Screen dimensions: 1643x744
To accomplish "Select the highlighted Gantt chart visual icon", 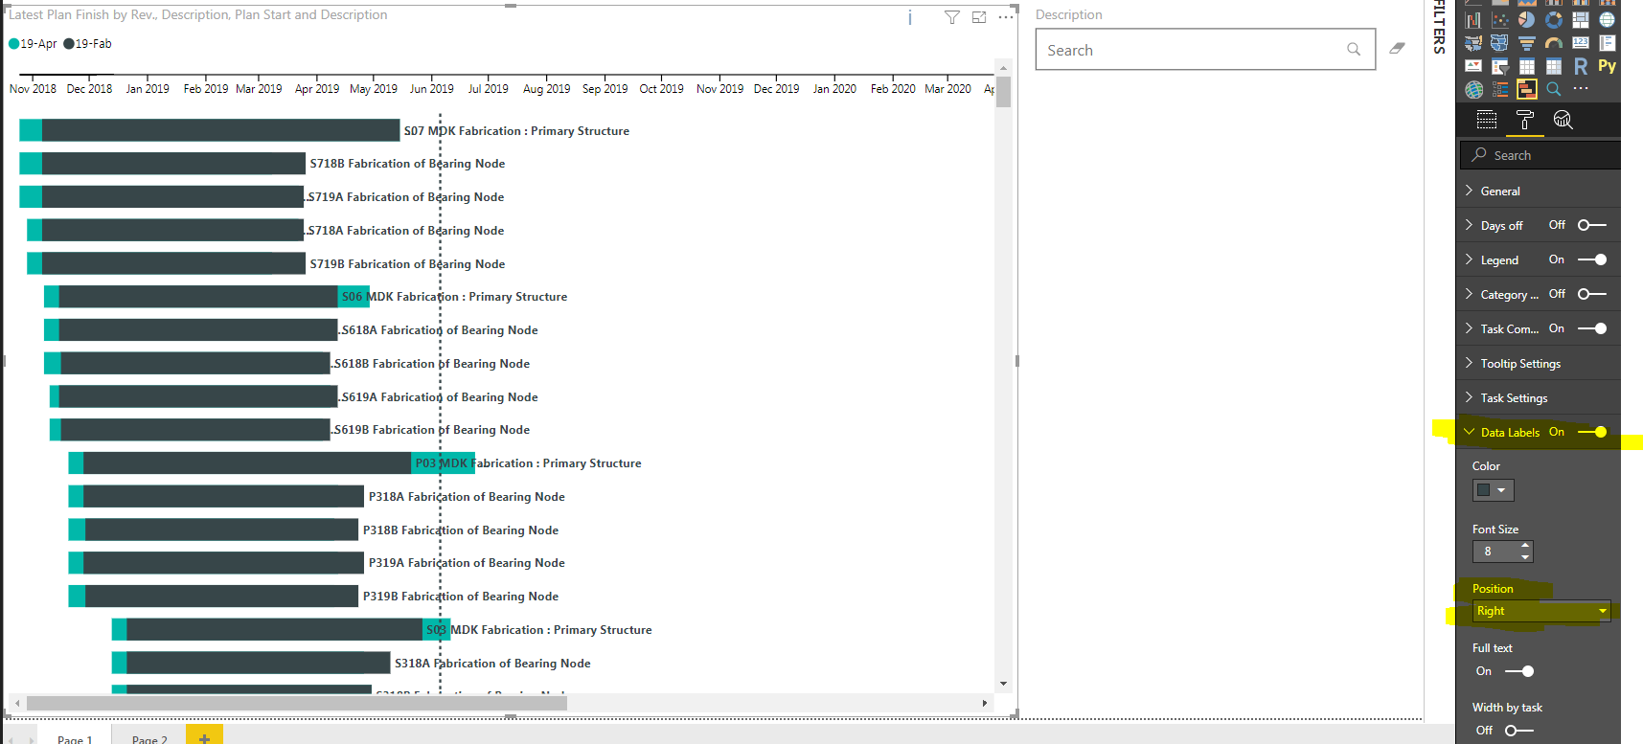I will click(1527, 89).
